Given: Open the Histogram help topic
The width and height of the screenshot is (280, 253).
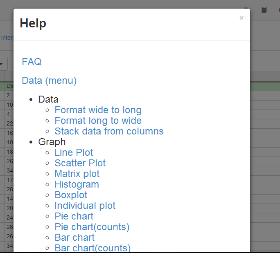Looking at the screenshot, I should (77, 184).
